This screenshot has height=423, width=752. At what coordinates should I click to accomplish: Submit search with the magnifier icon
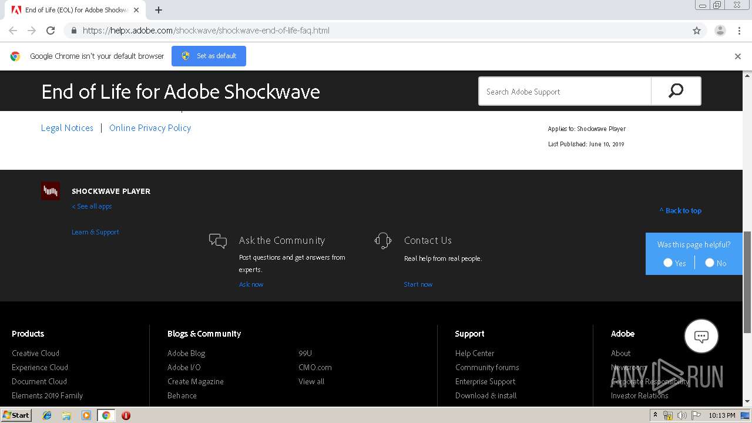[676, 91]
